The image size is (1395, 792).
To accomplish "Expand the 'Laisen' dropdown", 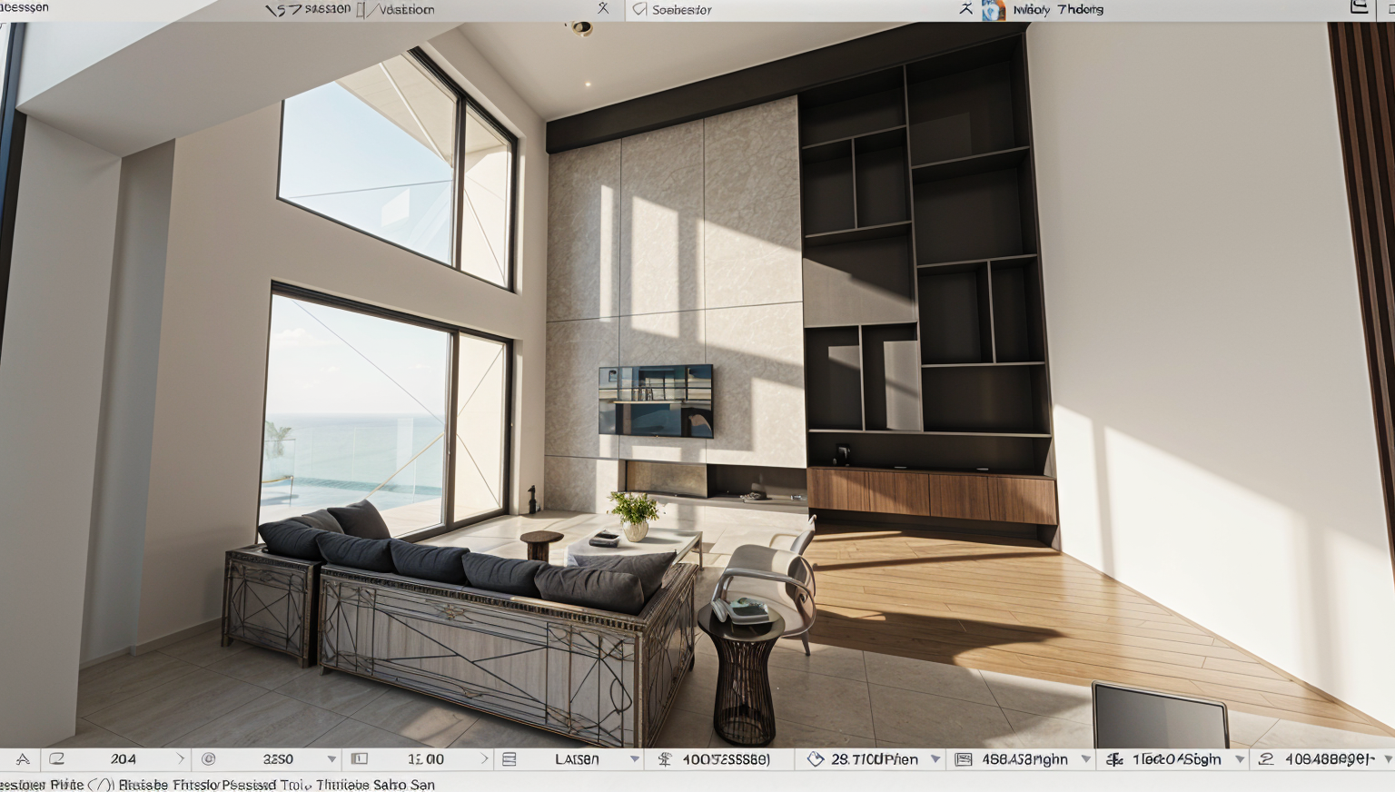I will pos(634,759).
